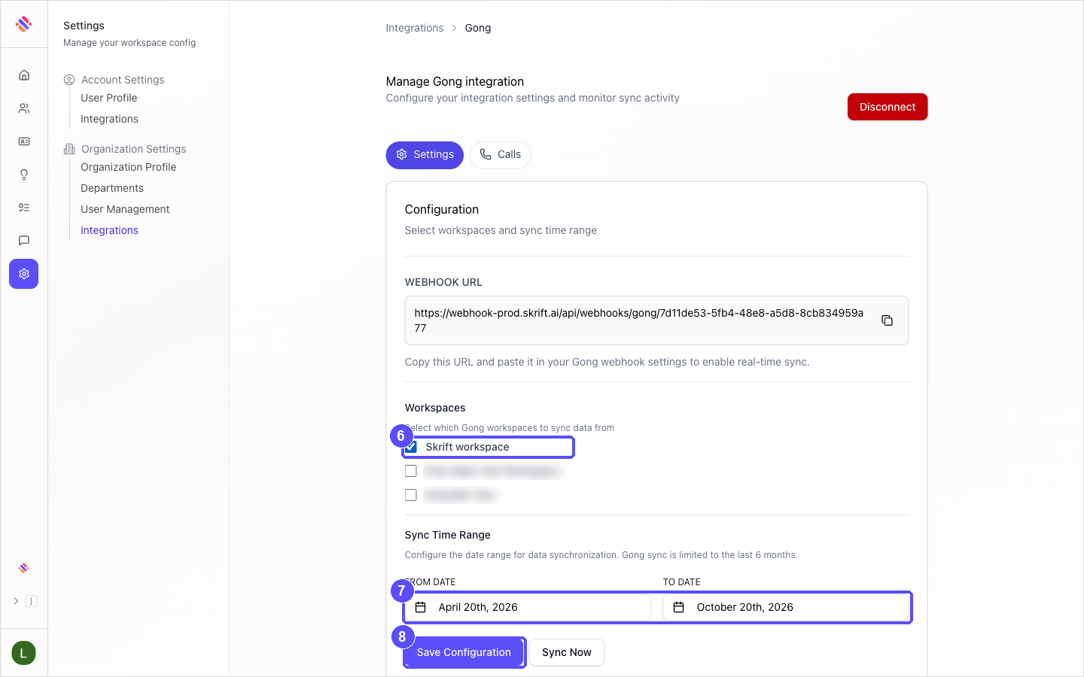Screen dimensions: 1084x677
Task: Open the checklist tasks sidebar icon
Action: pyautogui.click(x=24, y=208)
